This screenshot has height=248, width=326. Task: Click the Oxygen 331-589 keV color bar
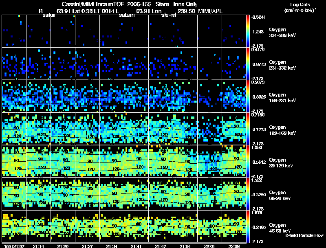[x=248, y=31]
